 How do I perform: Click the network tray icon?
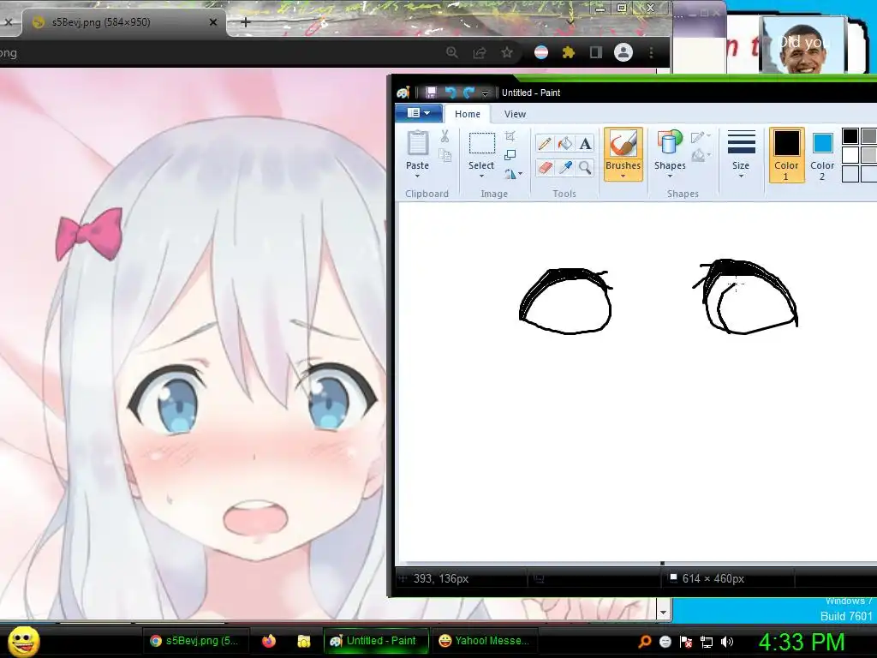click(x=707, y=642)
